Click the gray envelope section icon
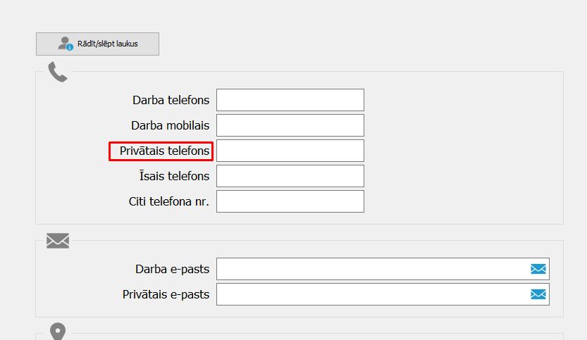587x340 pixels. (x=58, y=241)
